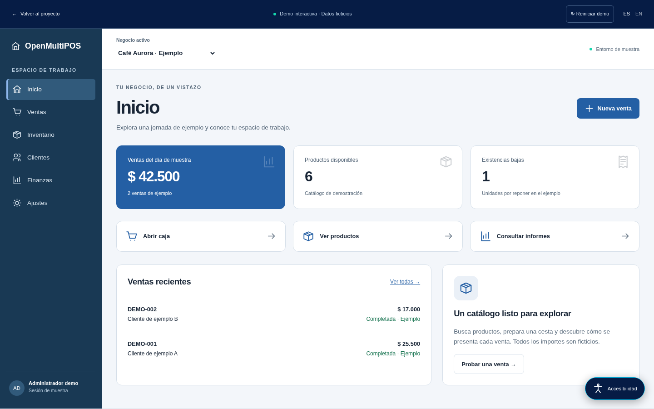
Task: Switch language to ES
Action: 627,14
